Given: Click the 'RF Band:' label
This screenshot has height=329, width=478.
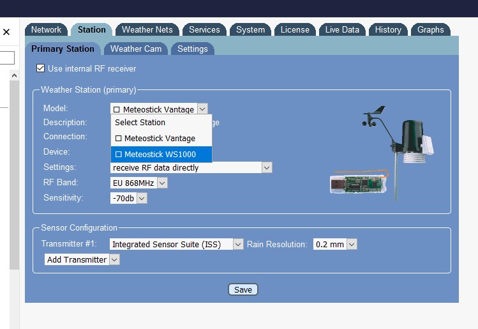Looking at the screenshot, I should (x=61, y=182).
